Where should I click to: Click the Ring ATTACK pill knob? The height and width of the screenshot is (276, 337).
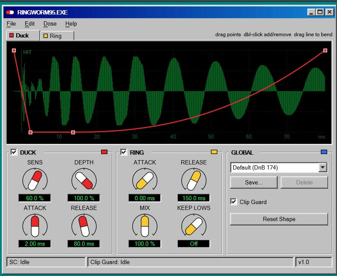coord(145,180)
